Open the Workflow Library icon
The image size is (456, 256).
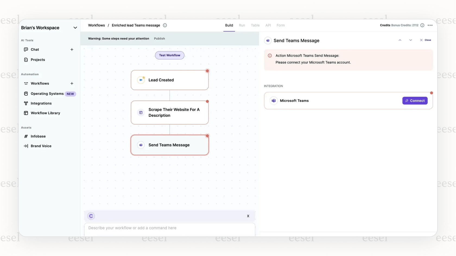pyautogui.click(x=26, y=113)
